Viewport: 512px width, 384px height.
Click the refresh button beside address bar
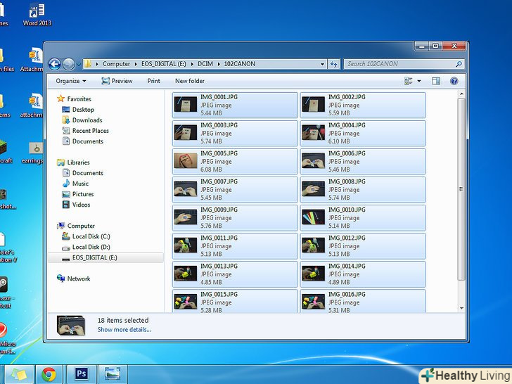334,64
